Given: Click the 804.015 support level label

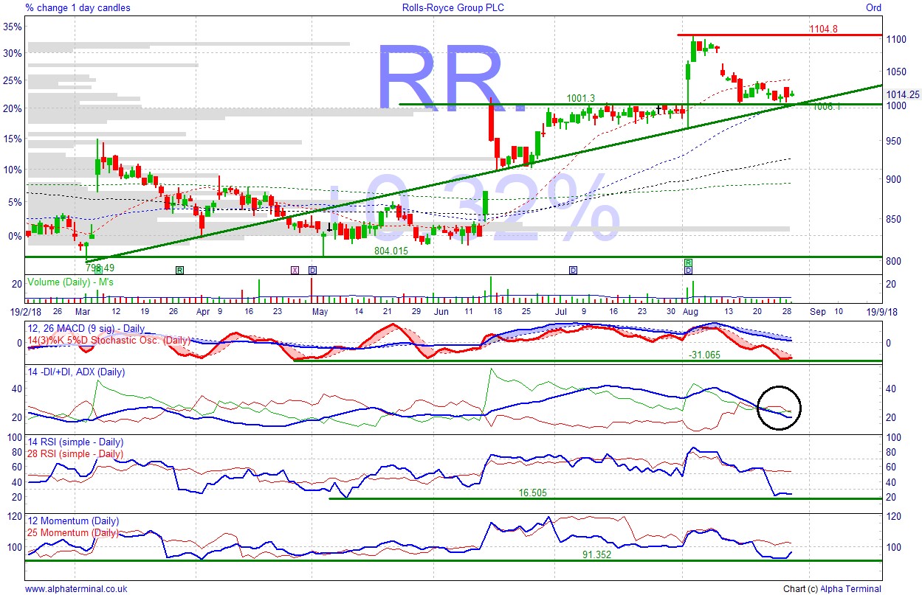Looking at the screenshot, I should 391,251.
